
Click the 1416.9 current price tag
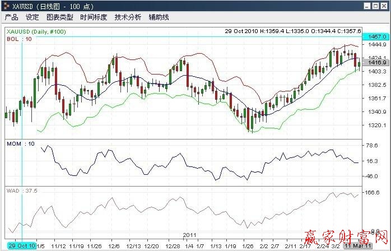(x=374, y=63)
